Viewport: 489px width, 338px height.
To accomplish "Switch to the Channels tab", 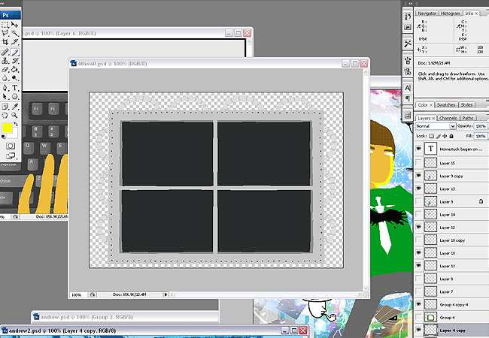I will click(x=448, y=118).
